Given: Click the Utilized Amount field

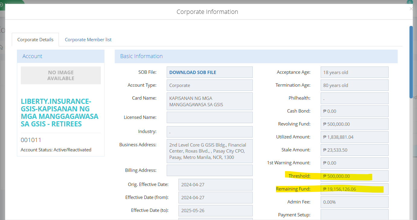Looking at the screenshot, I should coord(354,137).
